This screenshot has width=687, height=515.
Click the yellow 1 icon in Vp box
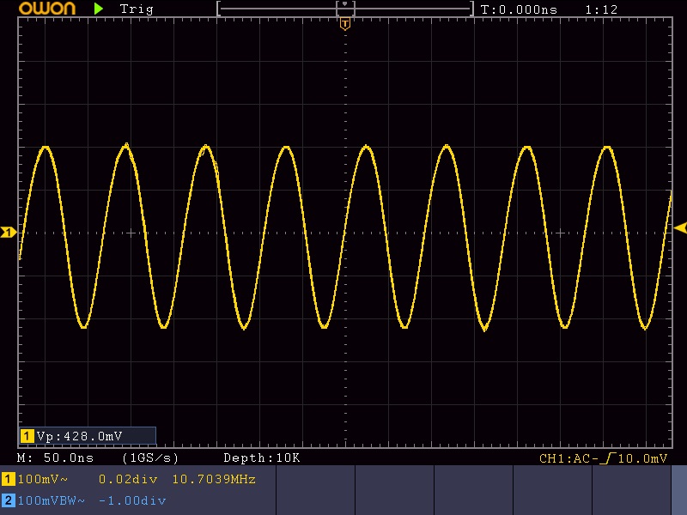point(27,437)
